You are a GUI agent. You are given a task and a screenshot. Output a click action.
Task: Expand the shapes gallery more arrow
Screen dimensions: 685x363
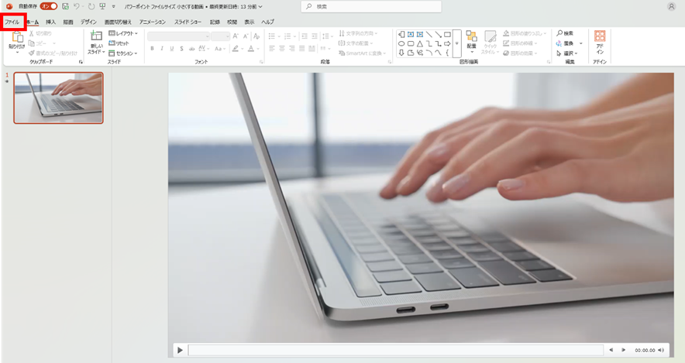pyautogui.click(x=457, y=53)
